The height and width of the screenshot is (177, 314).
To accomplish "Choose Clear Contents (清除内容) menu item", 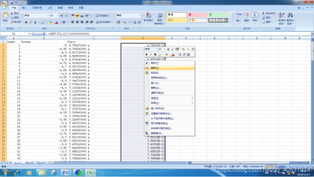I will (x=169, y=93).
